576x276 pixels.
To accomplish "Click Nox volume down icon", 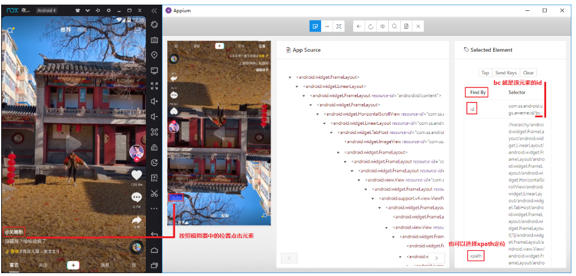I will (x=154, y=117).
